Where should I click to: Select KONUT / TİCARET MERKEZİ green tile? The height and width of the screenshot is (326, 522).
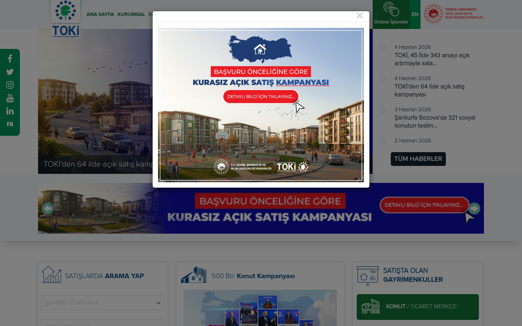[418, 307]
